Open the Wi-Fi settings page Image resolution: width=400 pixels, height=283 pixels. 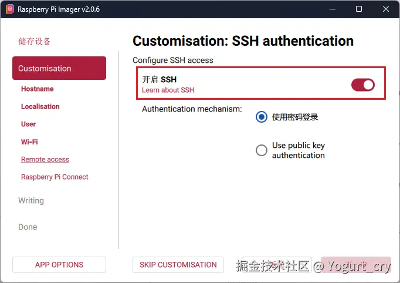tap(29, 141)
